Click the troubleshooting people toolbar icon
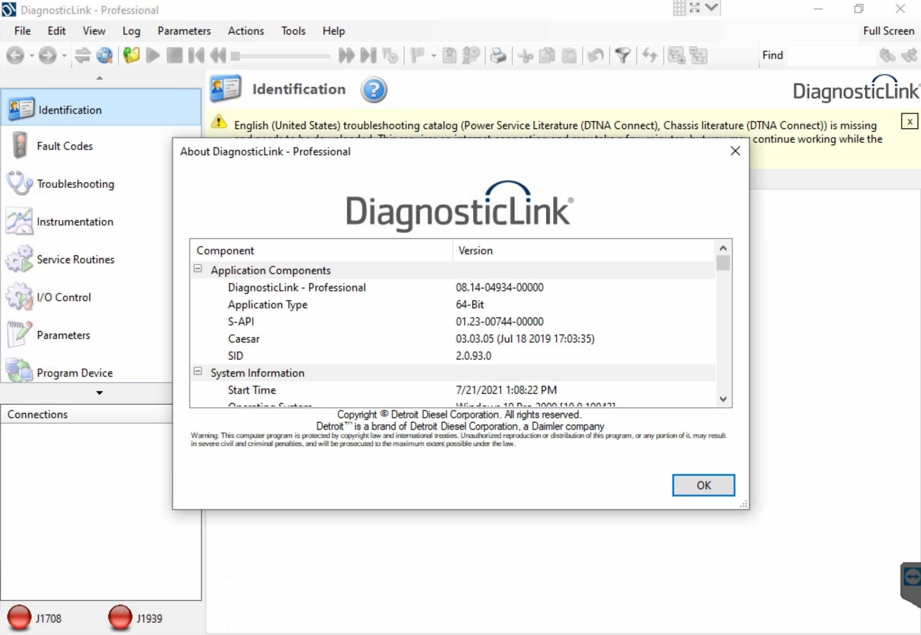This screenshot has width=921, height=635. click(471, 56)
